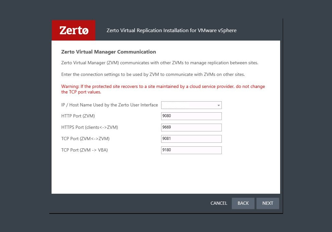Click the HTTPS Port (clients<->ZVM) label
This screenshot has height=232, width=332.
(x=89, y=127)
